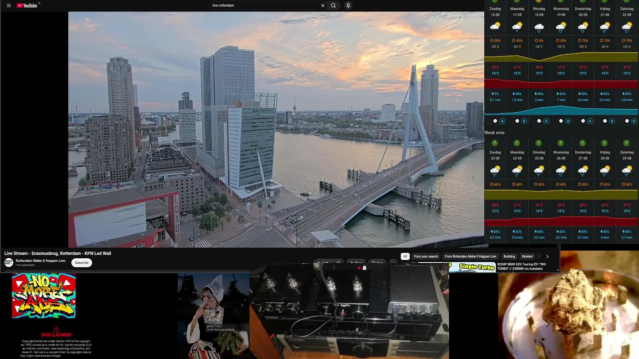
Task: Click the 7 mm rainfall value on Woensdag 19-08
Action: 561,100
